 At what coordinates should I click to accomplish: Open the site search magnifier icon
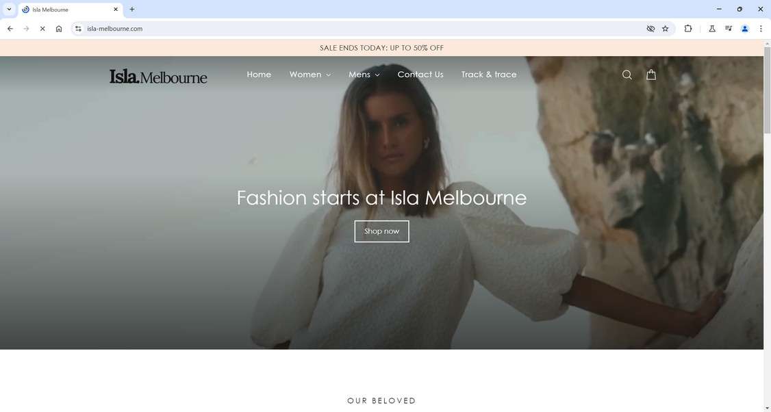pyautogui.click(x=627, y=75)
